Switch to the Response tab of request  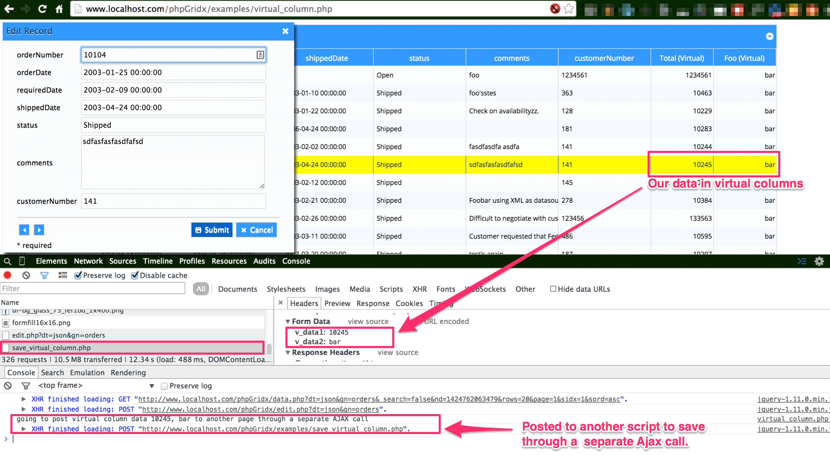point(373,303)
